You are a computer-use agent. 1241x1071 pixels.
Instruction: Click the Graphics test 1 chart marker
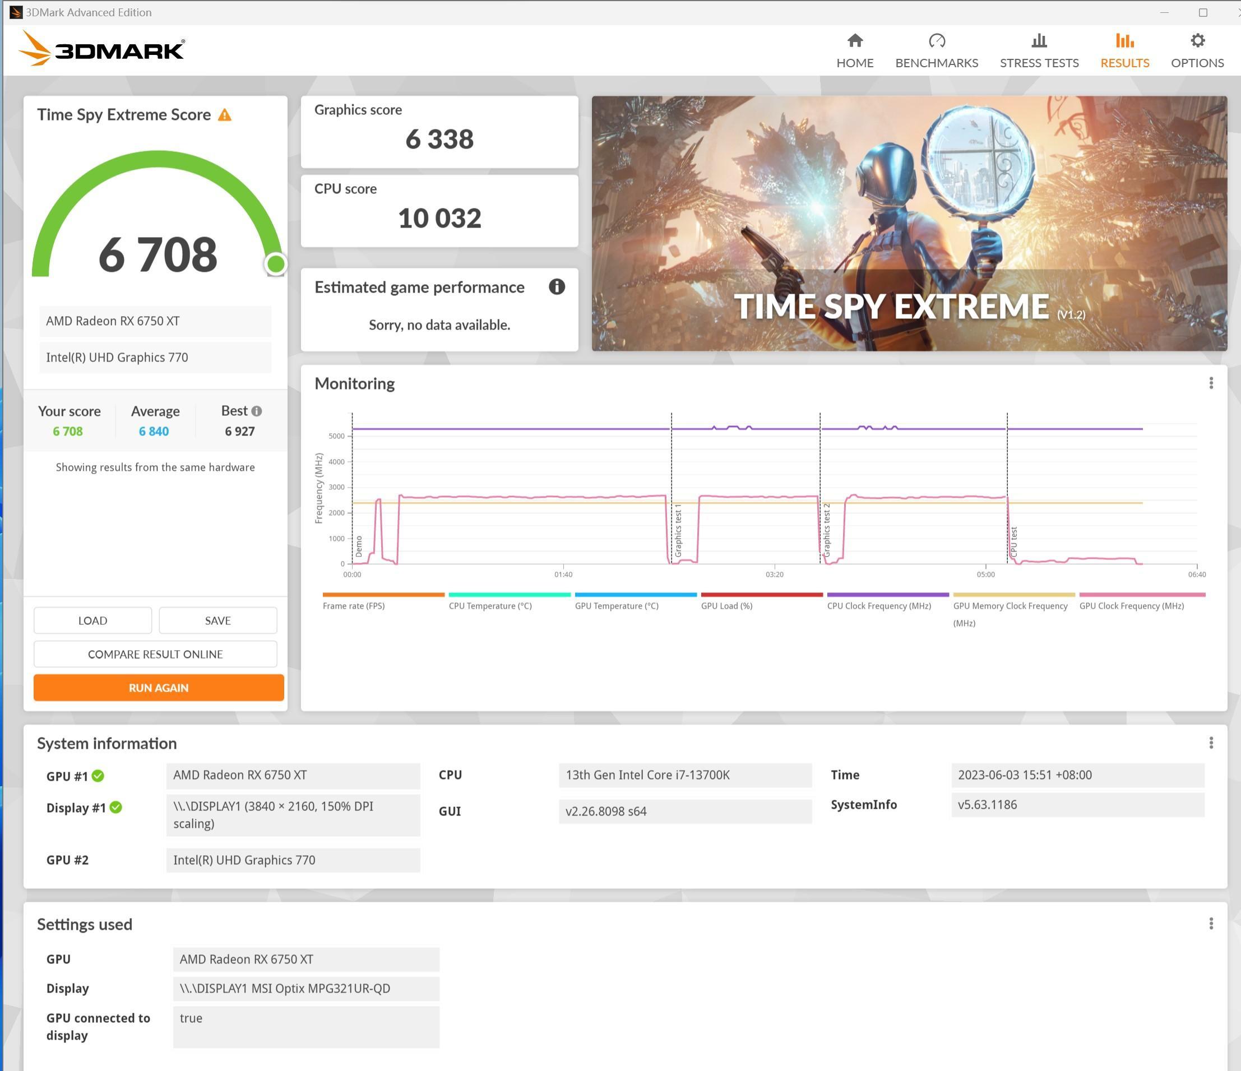(x=678, y=530)
